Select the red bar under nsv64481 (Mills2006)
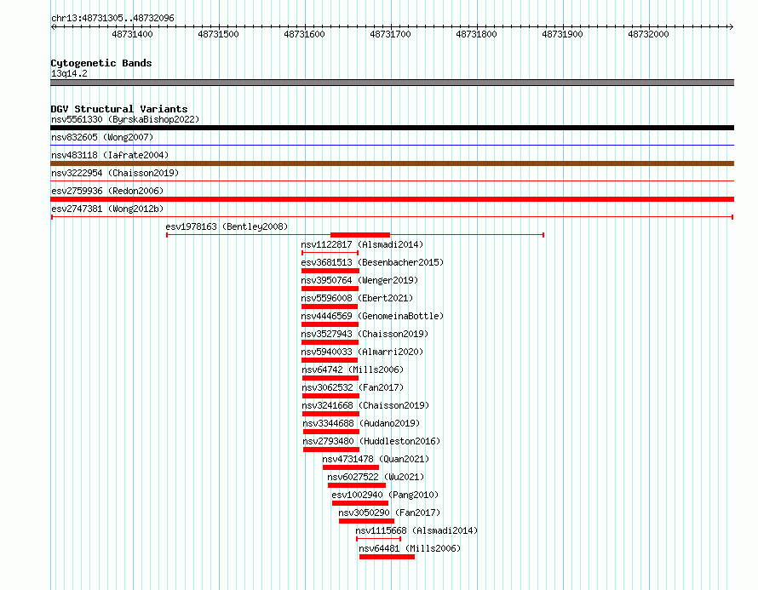The image size is (758, 590). coord(387,557)
